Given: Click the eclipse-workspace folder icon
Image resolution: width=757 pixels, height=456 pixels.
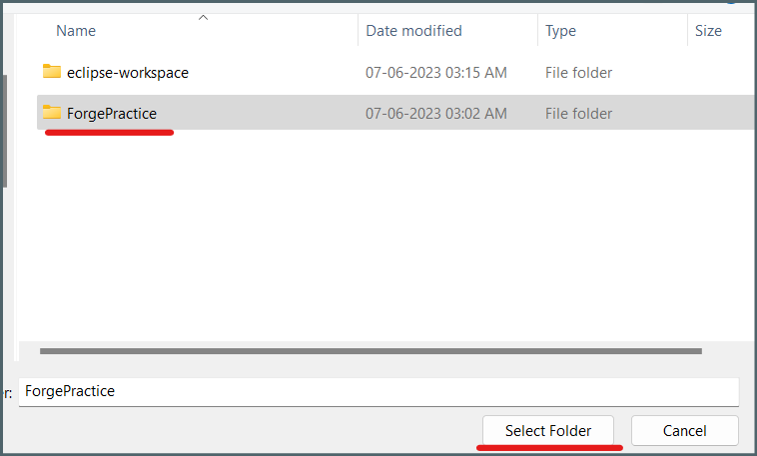Looking at the screenshot, I should tap(52, 72).
